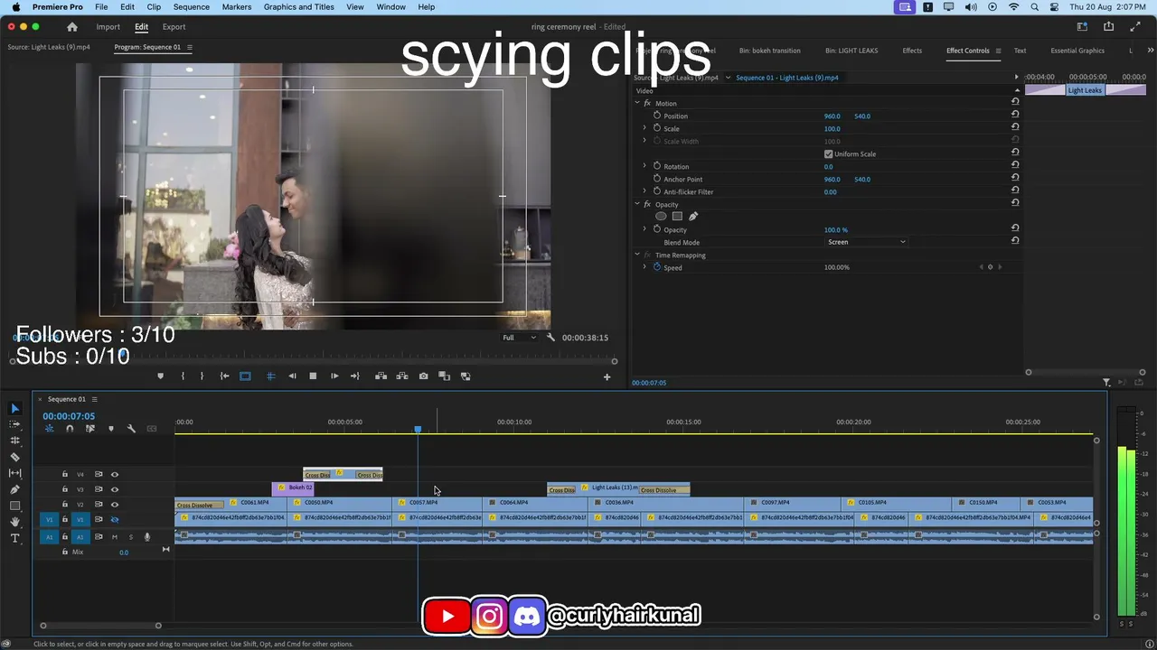Image resolution: width=1157 pixels, height=650 pixels.
Task: Expand the Rotation property
Action: (644, 166)
